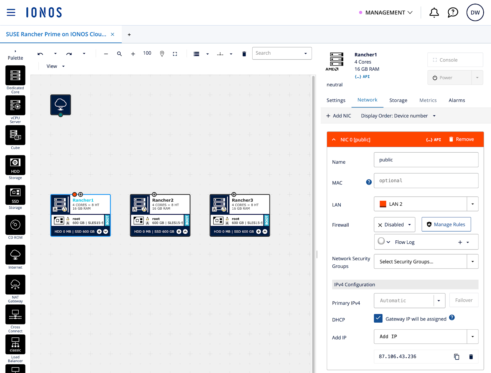This screenshot has width=491, height=373.
Task: Select the Dedicated Core palette icon
Action: [15, 76]
